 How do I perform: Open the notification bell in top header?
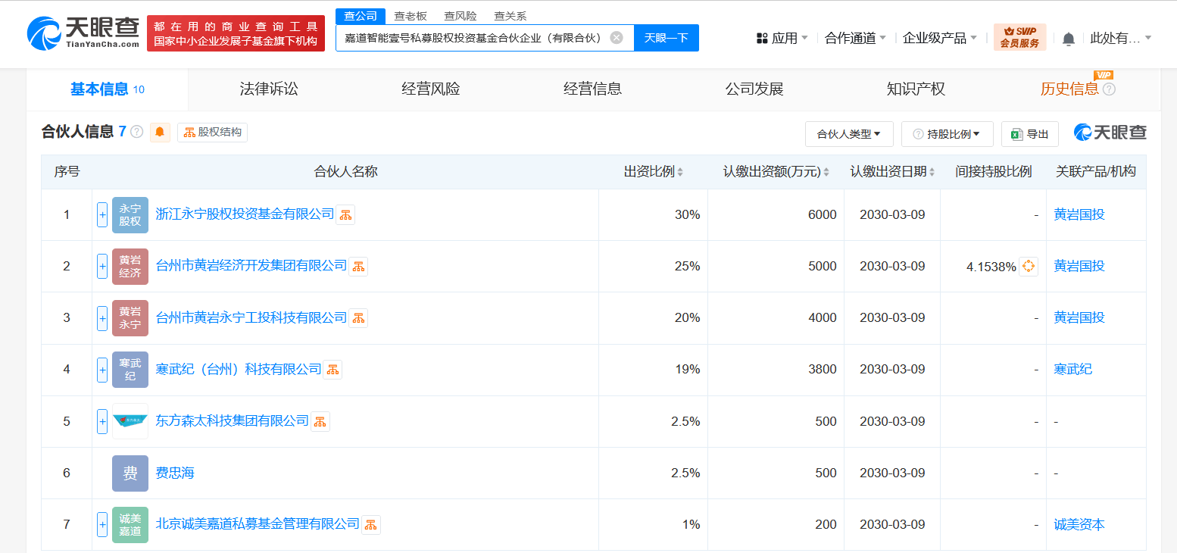(x=1068, y=39)
